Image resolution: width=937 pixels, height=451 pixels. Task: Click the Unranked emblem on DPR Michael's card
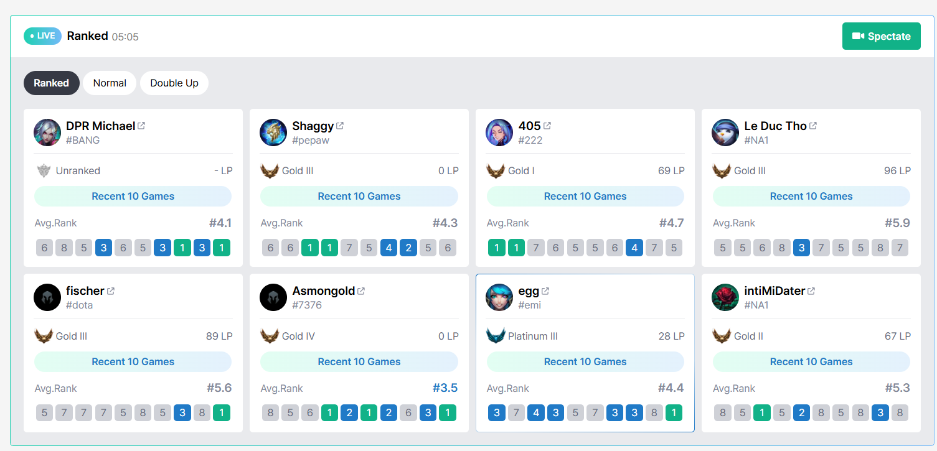(44, 170)
